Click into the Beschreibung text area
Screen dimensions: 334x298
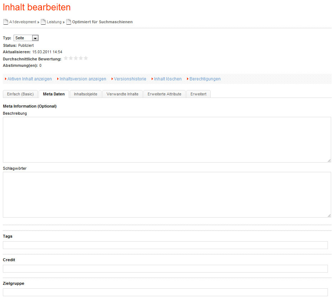[x=167, y=140]
